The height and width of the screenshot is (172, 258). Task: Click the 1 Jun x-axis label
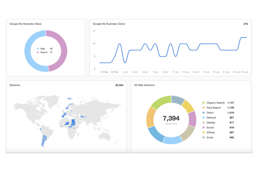125,72
